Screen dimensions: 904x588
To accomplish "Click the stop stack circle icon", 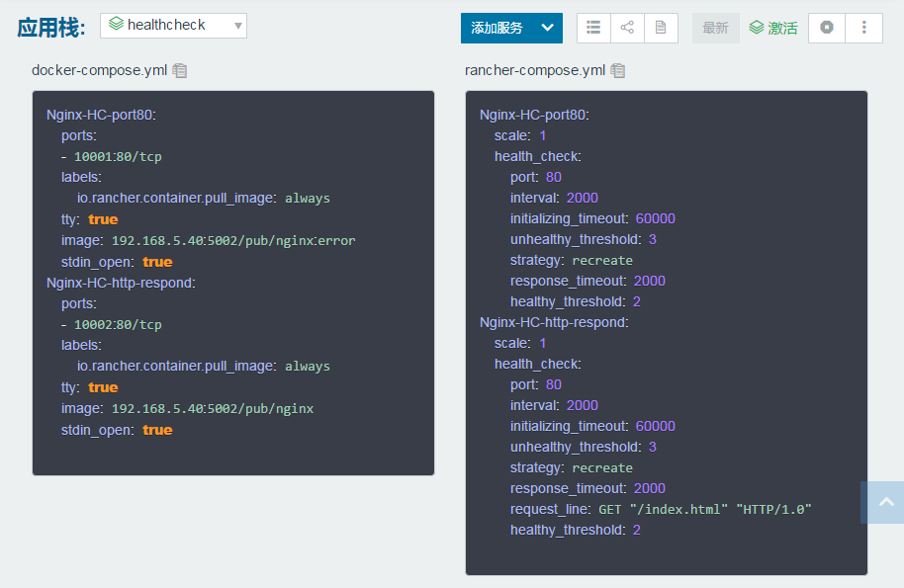I will (826, 28).
